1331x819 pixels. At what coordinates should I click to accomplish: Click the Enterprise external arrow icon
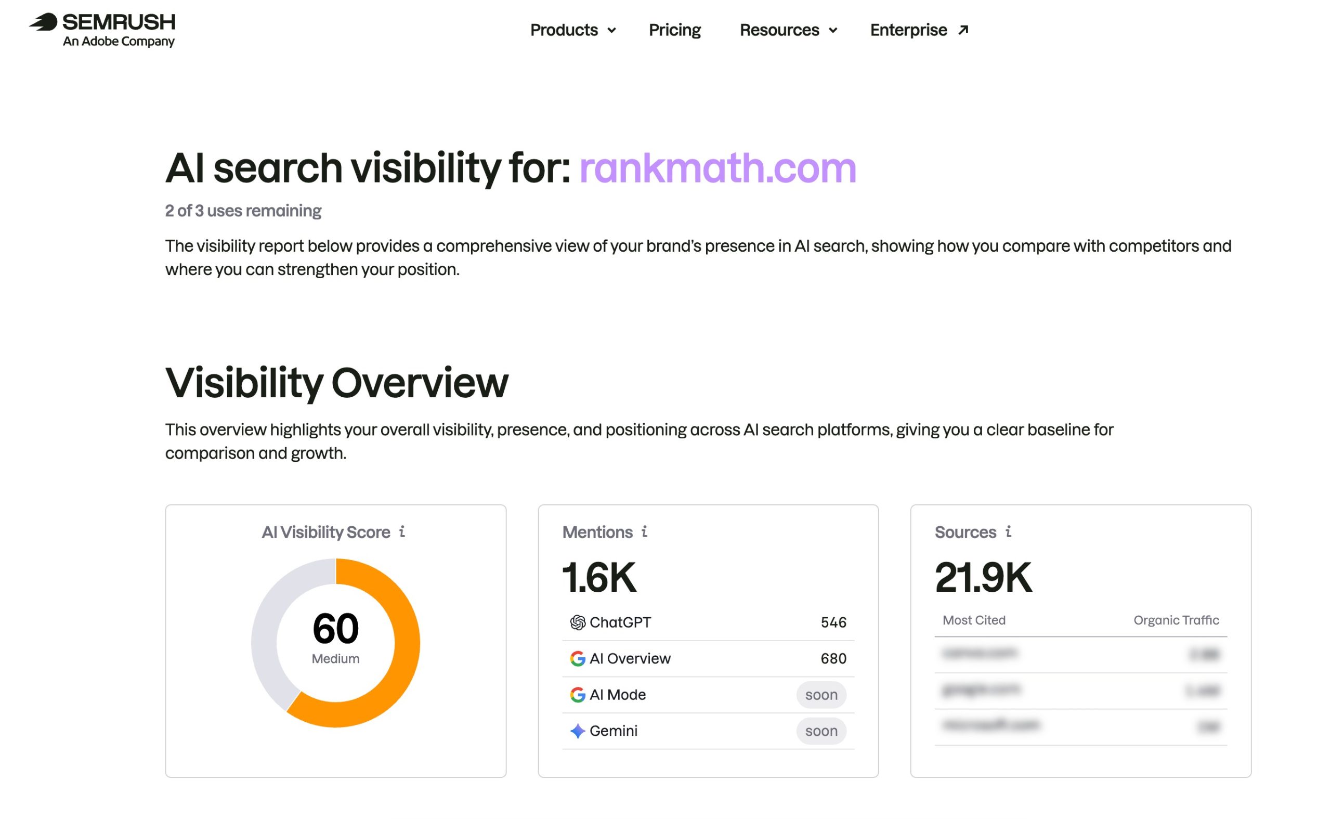962,30
